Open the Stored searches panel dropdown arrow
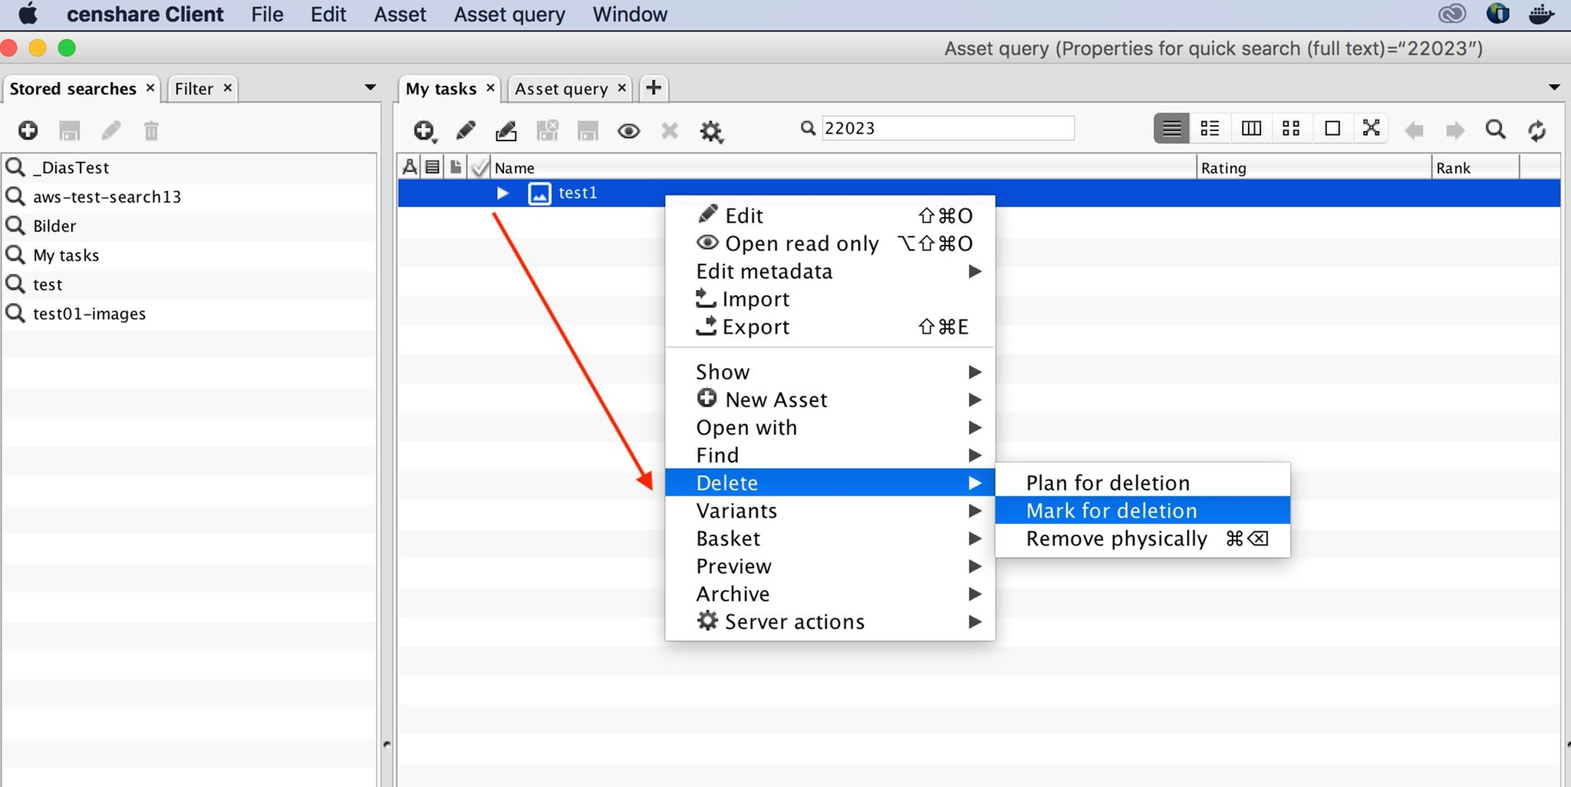The image size is (1571, 787). pos(371,87)
